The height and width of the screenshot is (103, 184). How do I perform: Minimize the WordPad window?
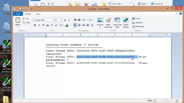(167, 8)
